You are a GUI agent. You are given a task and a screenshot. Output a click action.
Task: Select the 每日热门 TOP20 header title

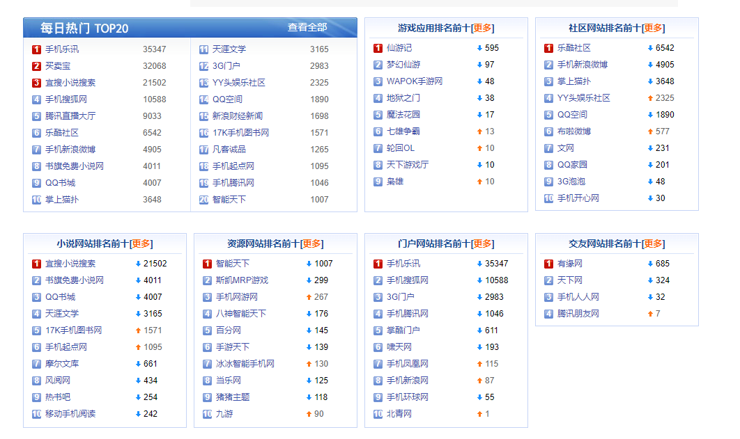tap(84, 29)
